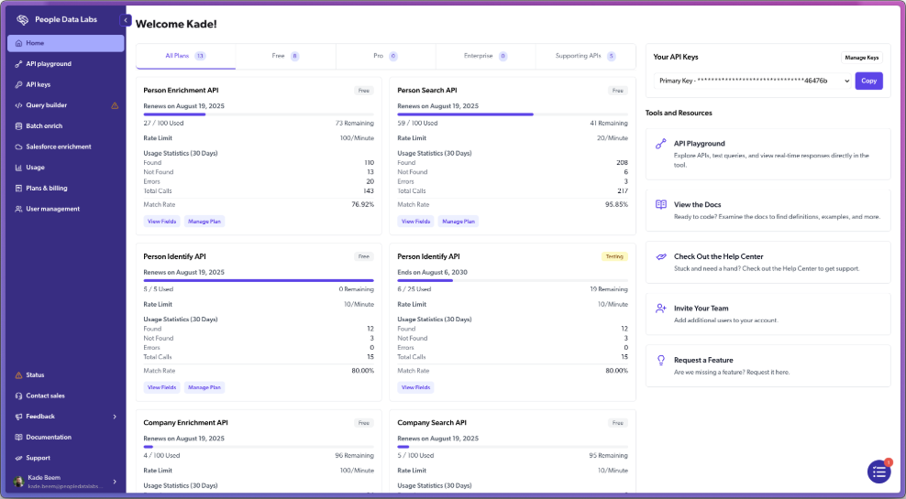Switch to the Free plans tab
906x499 pixels.
coord(285,56)
